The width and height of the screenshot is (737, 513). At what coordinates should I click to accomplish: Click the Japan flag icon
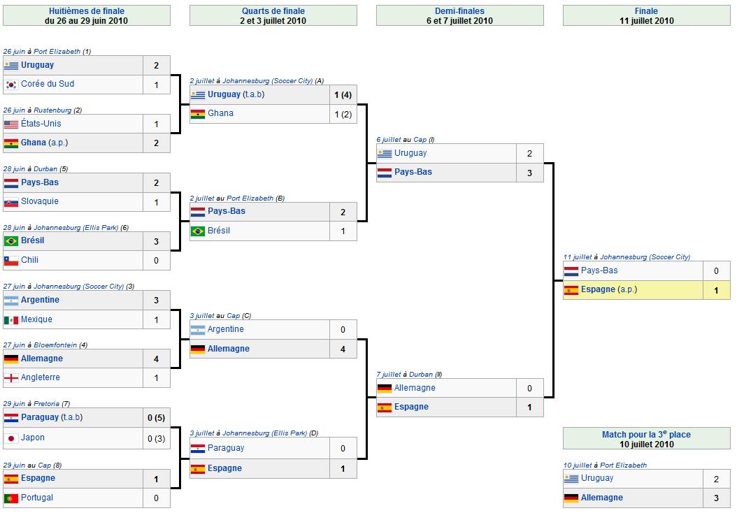11,438
